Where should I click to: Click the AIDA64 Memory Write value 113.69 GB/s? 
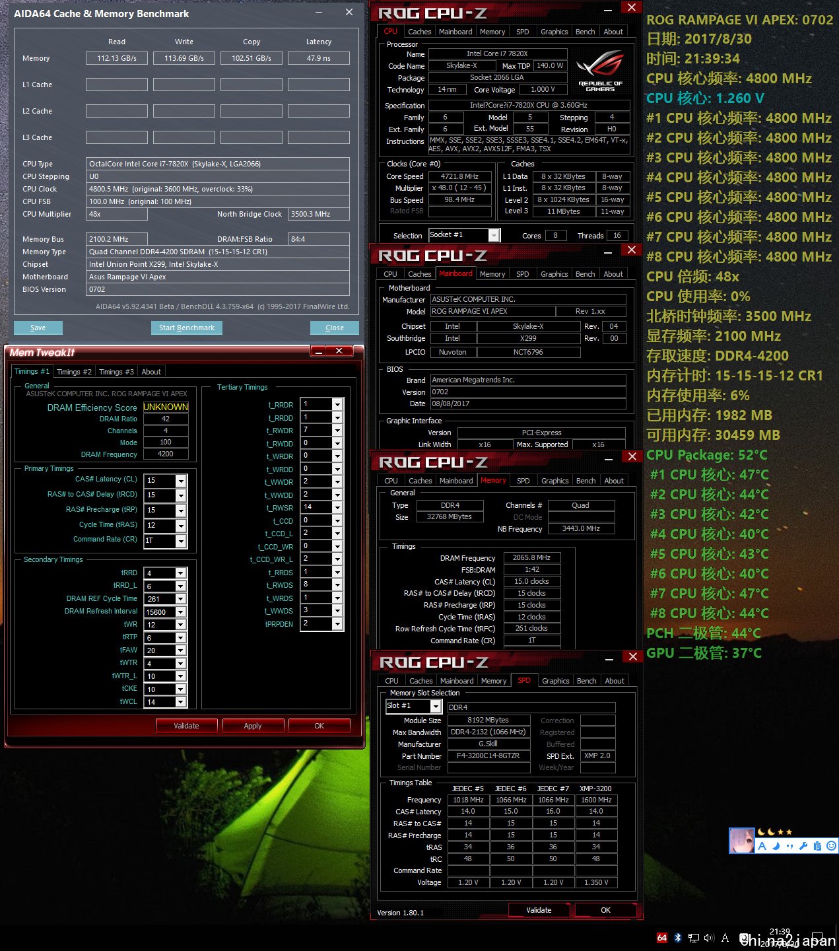coord(184,58)
